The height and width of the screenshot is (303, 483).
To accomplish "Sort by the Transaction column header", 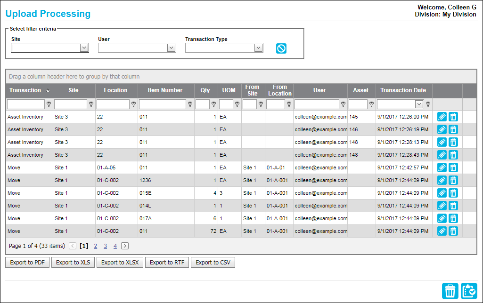I will click(29, 90).
